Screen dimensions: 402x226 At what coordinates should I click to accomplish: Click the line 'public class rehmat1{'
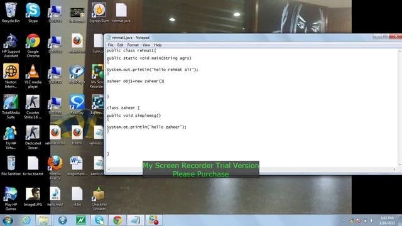(131, 51)
